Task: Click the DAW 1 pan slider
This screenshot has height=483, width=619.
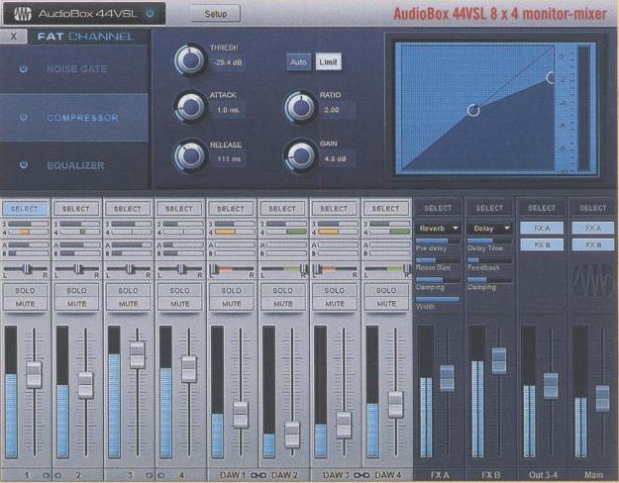Action: click(x=232, y=269)
